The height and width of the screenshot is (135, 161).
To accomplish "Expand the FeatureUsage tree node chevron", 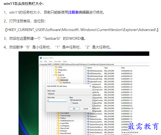I will (56, 116).
